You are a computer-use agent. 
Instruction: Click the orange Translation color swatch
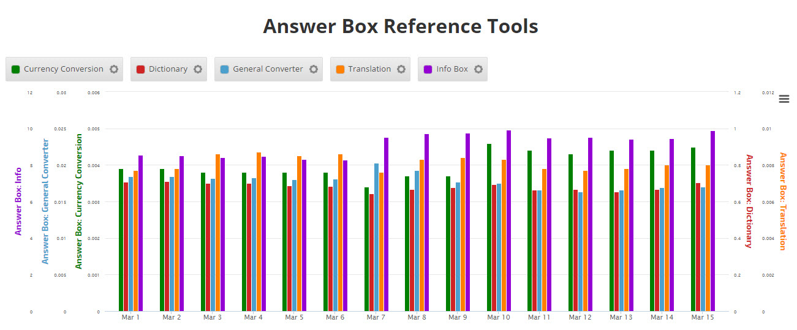(341, 69)
